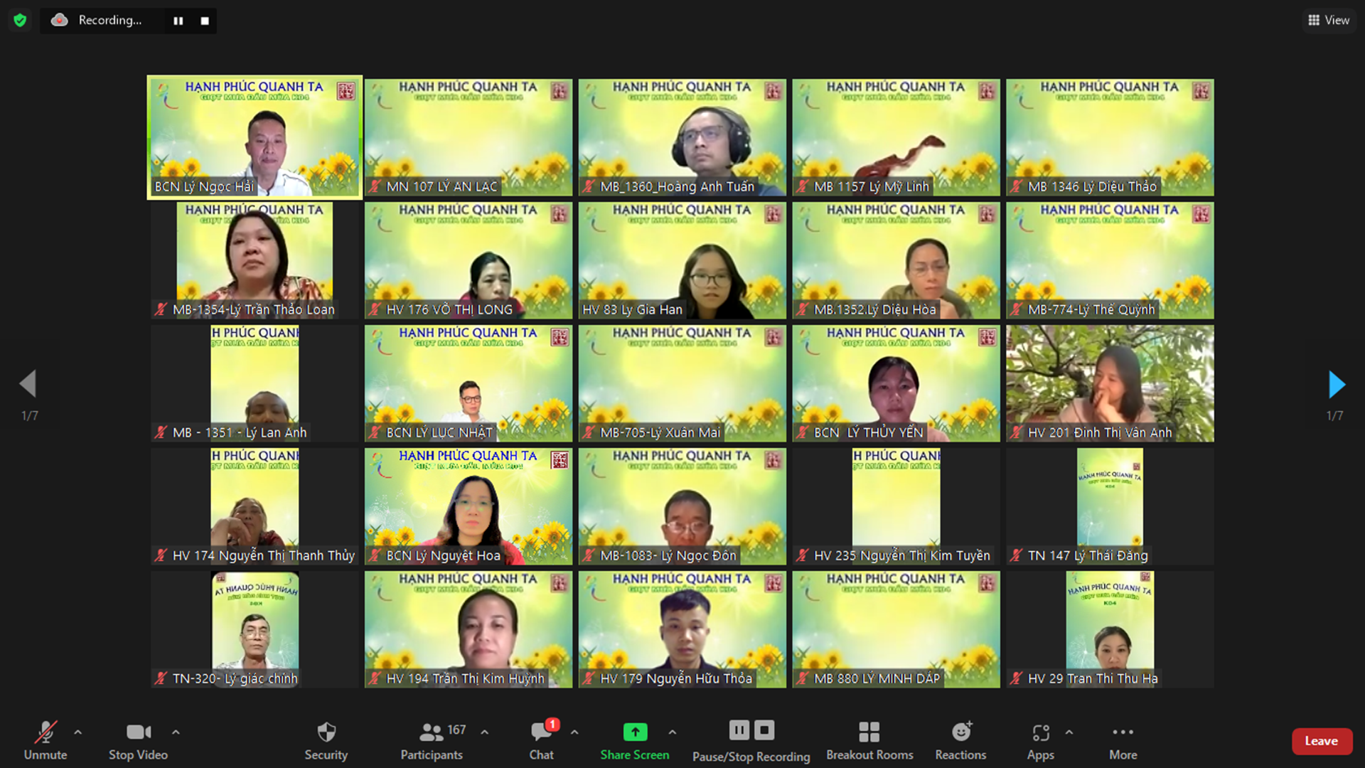Select BCN Lý Nguyệt Hoa video tile
1365x768 pixels.
click(x=468, y=506)
